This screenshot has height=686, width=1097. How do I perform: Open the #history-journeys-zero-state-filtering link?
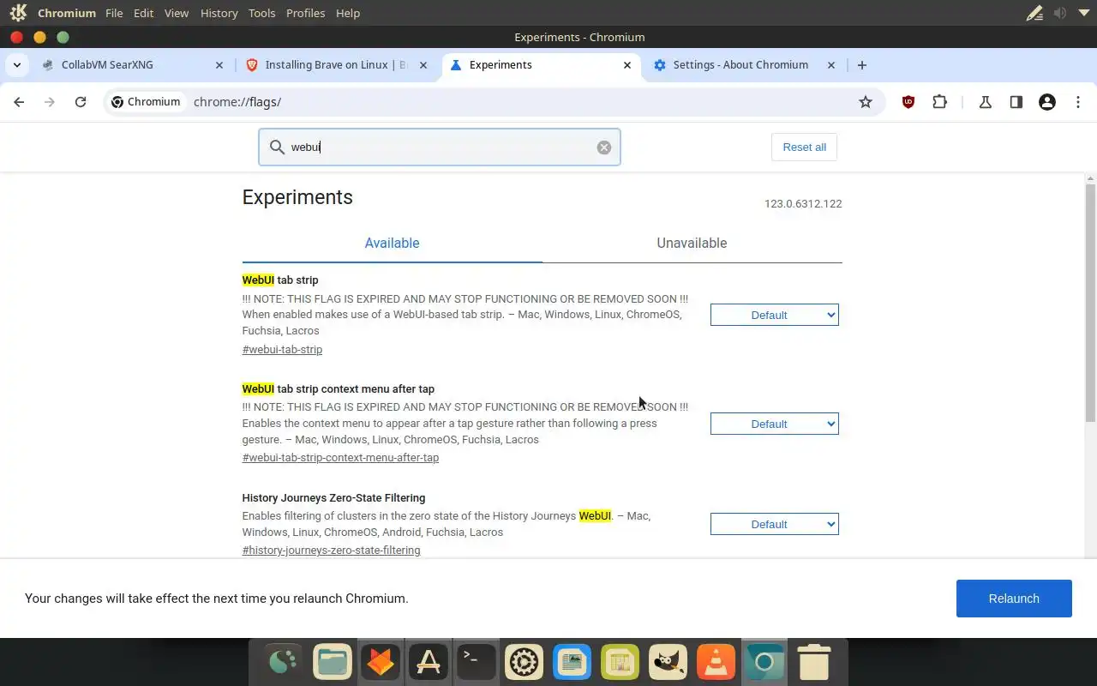click(331, 551)
